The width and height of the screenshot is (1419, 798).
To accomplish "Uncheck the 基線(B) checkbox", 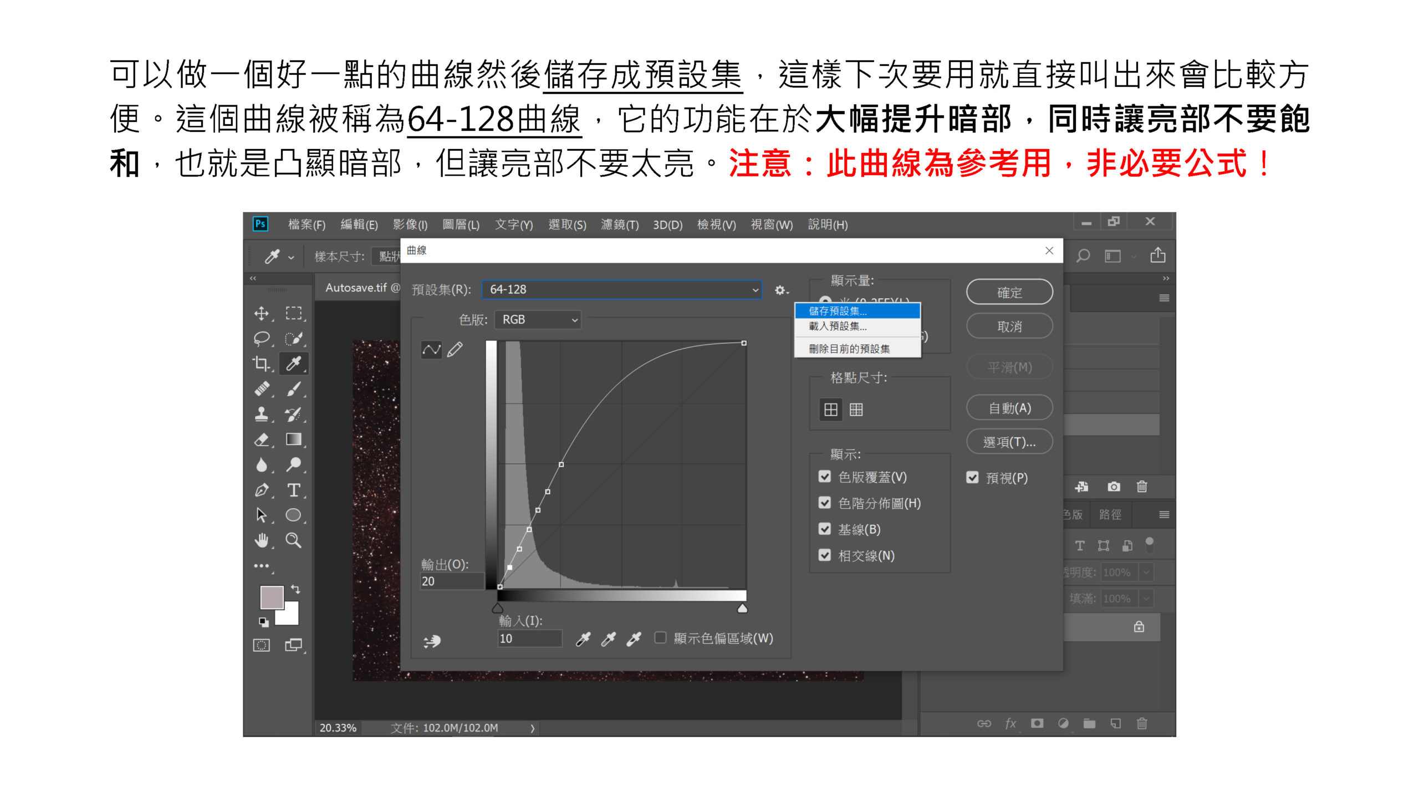I will pos(825,529).
